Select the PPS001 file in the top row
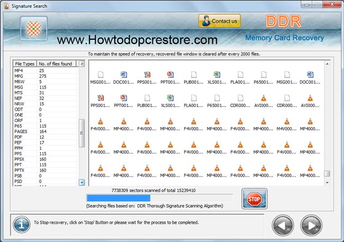This screenshot has width=344, height=242. click(147, 78)
